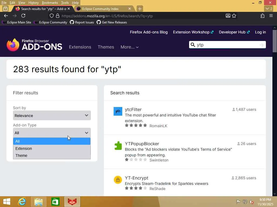Click the site security padlock icon

58,16
